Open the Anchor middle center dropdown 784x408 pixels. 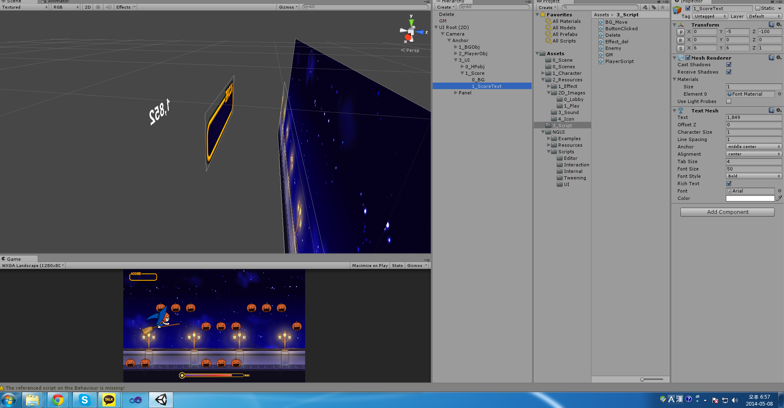coord(754,147)
